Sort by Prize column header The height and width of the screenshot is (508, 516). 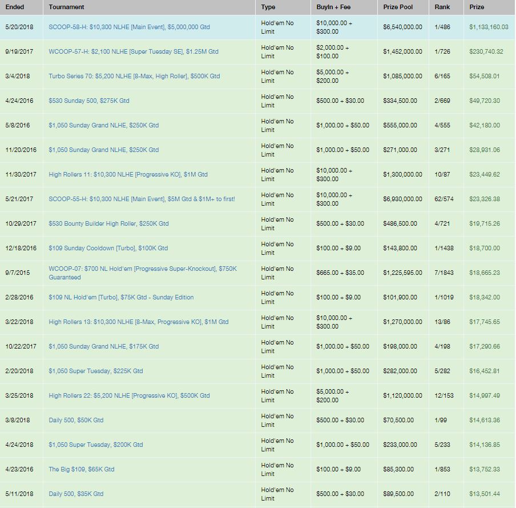[477, 7]
